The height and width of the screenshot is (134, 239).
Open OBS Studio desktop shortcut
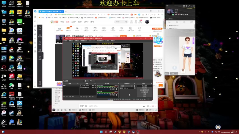click(12, 4)
